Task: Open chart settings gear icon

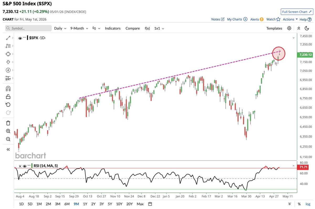Action: (x=289, y=28)
